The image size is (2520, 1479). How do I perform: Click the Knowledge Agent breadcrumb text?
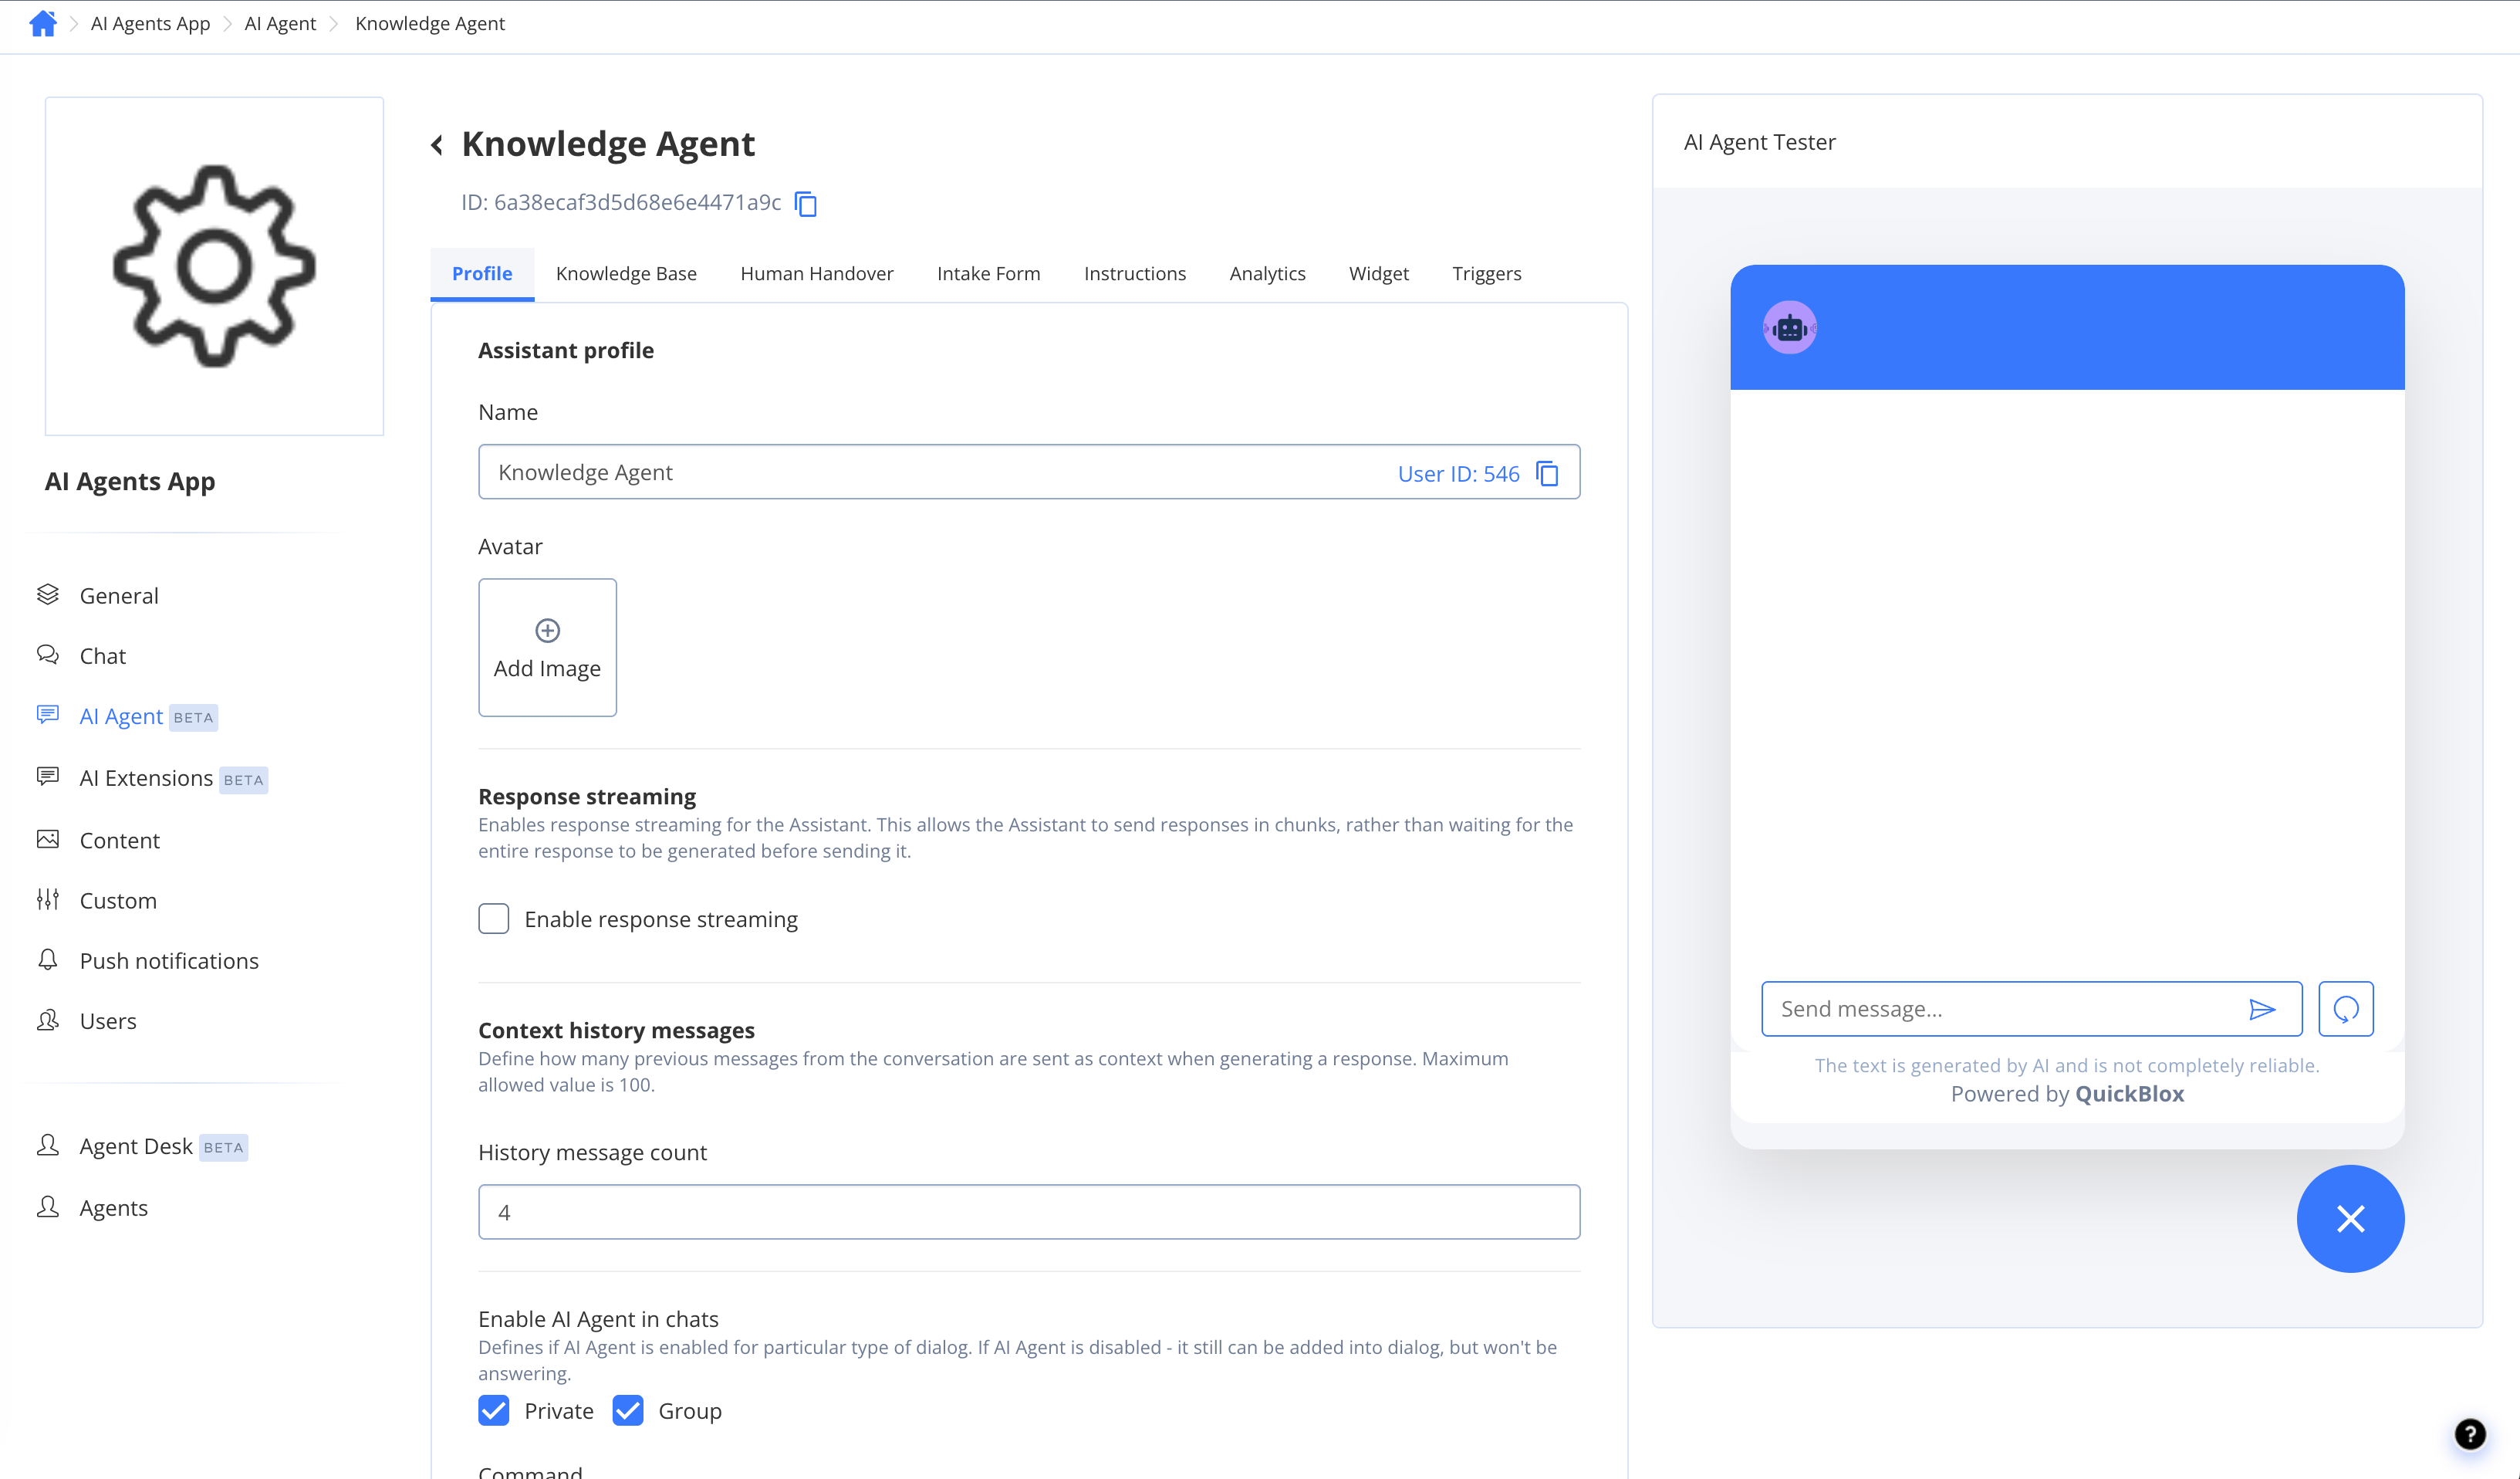(x=430, y=23)
